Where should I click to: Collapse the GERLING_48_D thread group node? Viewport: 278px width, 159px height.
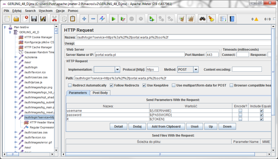[x=10, y=32]
